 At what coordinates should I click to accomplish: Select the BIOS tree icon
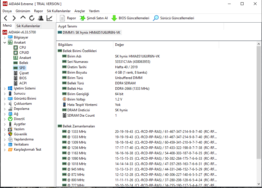(x=16, y=78)
